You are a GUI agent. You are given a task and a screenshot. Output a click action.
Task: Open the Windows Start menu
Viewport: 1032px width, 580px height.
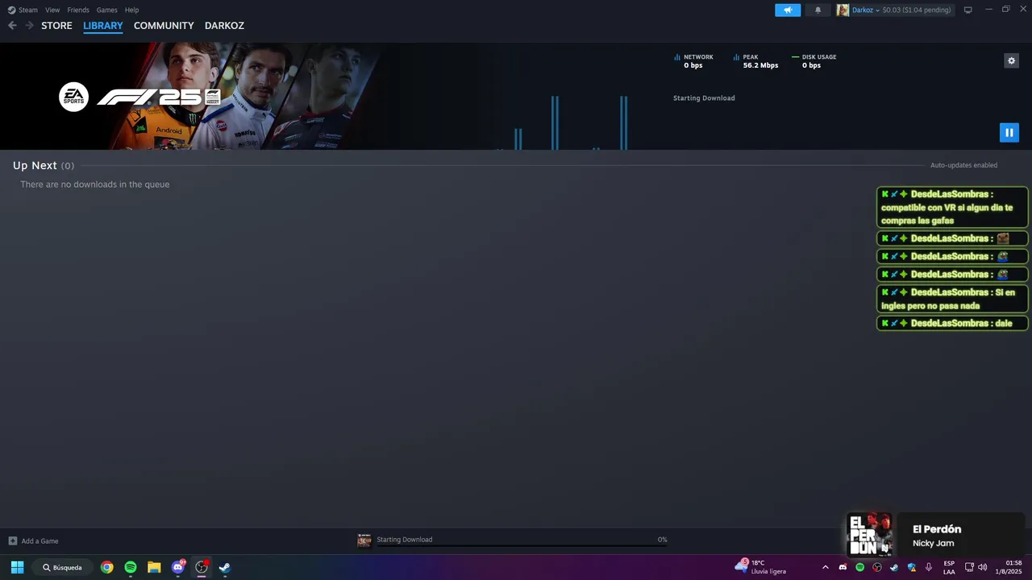click(17, 567)
